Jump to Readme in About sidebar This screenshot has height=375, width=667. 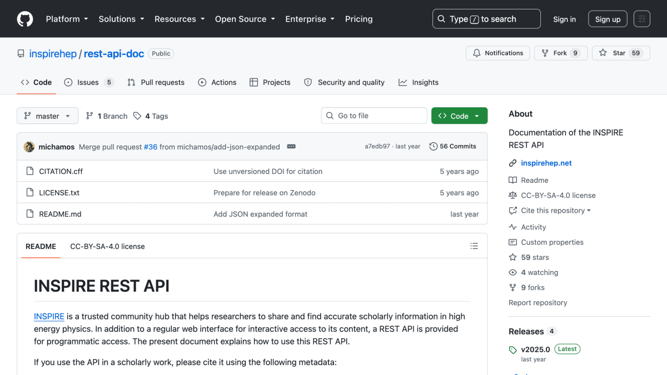(x=529, y=180)
